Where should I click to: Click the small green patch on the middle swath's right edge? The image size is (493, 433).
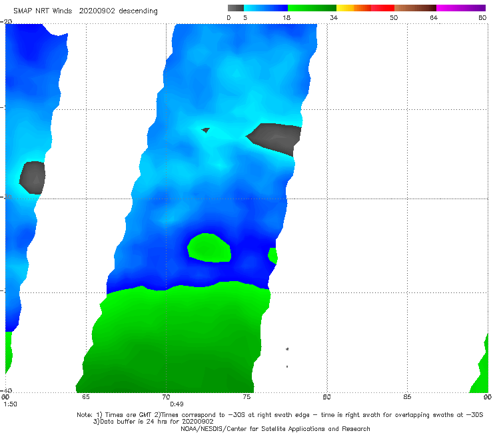click(273, 256)
